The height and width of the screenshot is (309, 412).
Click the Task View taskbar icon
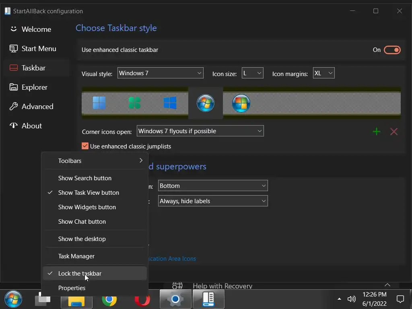(x=43, y=299)
